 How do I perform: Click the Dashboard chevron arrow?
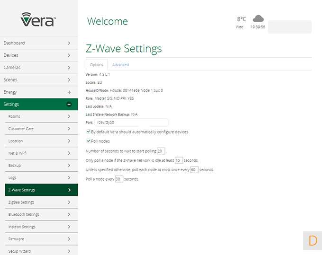(x=69, y=43)
